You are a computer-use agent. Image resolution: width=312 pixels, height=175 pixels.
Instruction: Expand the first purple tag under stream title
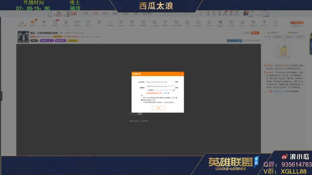coord(47,40)
